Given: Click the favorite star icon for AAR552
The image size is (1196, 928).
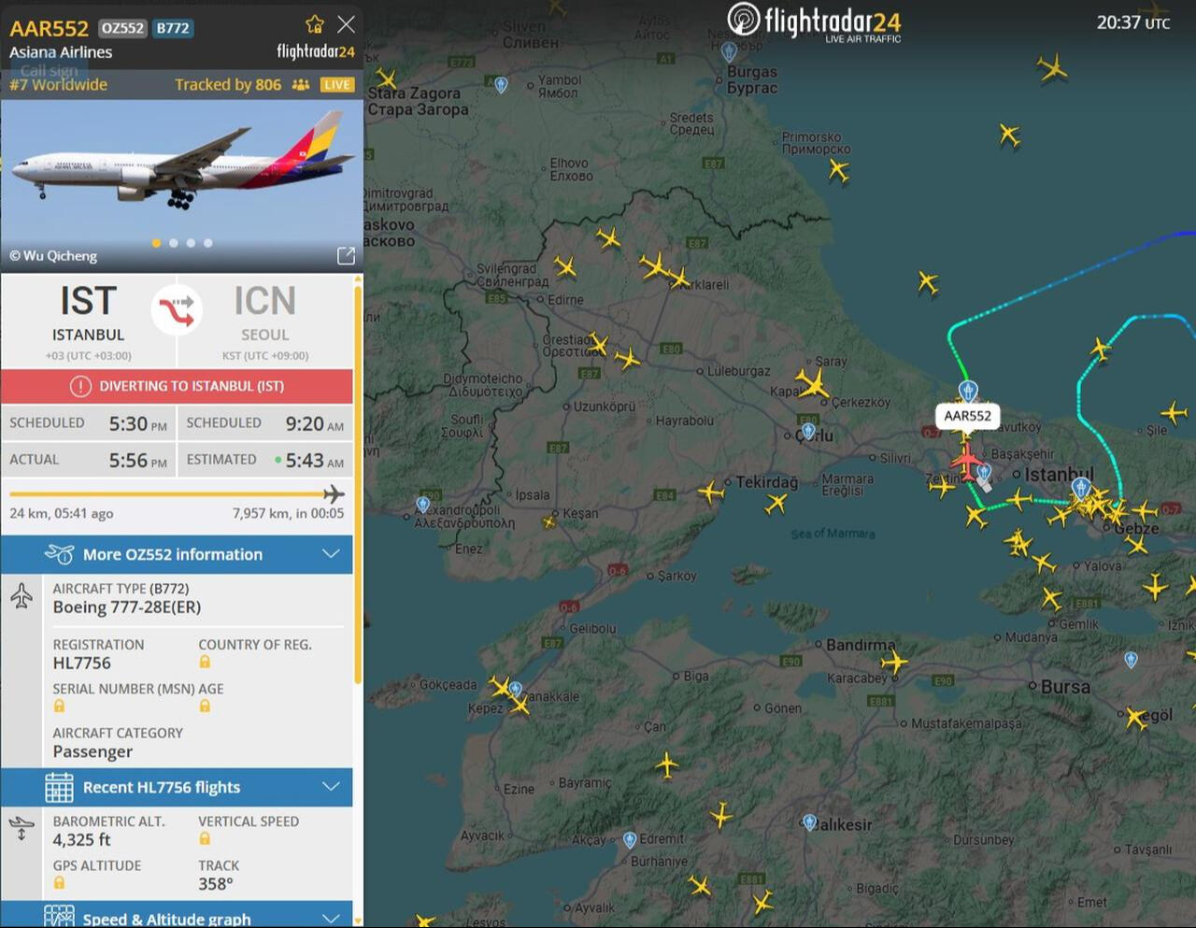Looking at the screenshot, I should (x=315, y=24).
